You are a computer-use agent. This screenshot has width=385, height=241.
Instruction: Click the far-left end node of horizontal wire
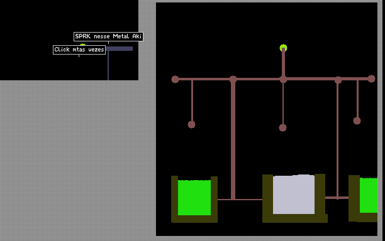click(175, 79)
